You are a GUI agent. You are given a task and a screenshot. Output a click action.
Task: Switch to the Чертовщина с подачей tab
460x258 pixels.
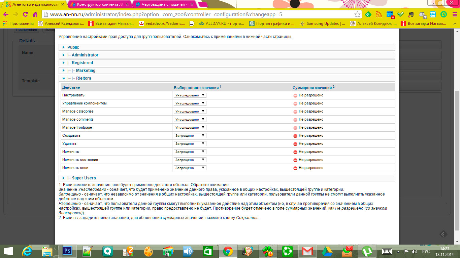pos(164,4)
